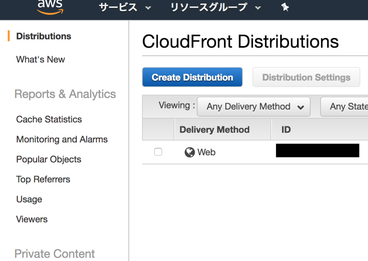368x261 pixels.
Task: Open Monitoring and Alarms page
Action: [62, 139]
